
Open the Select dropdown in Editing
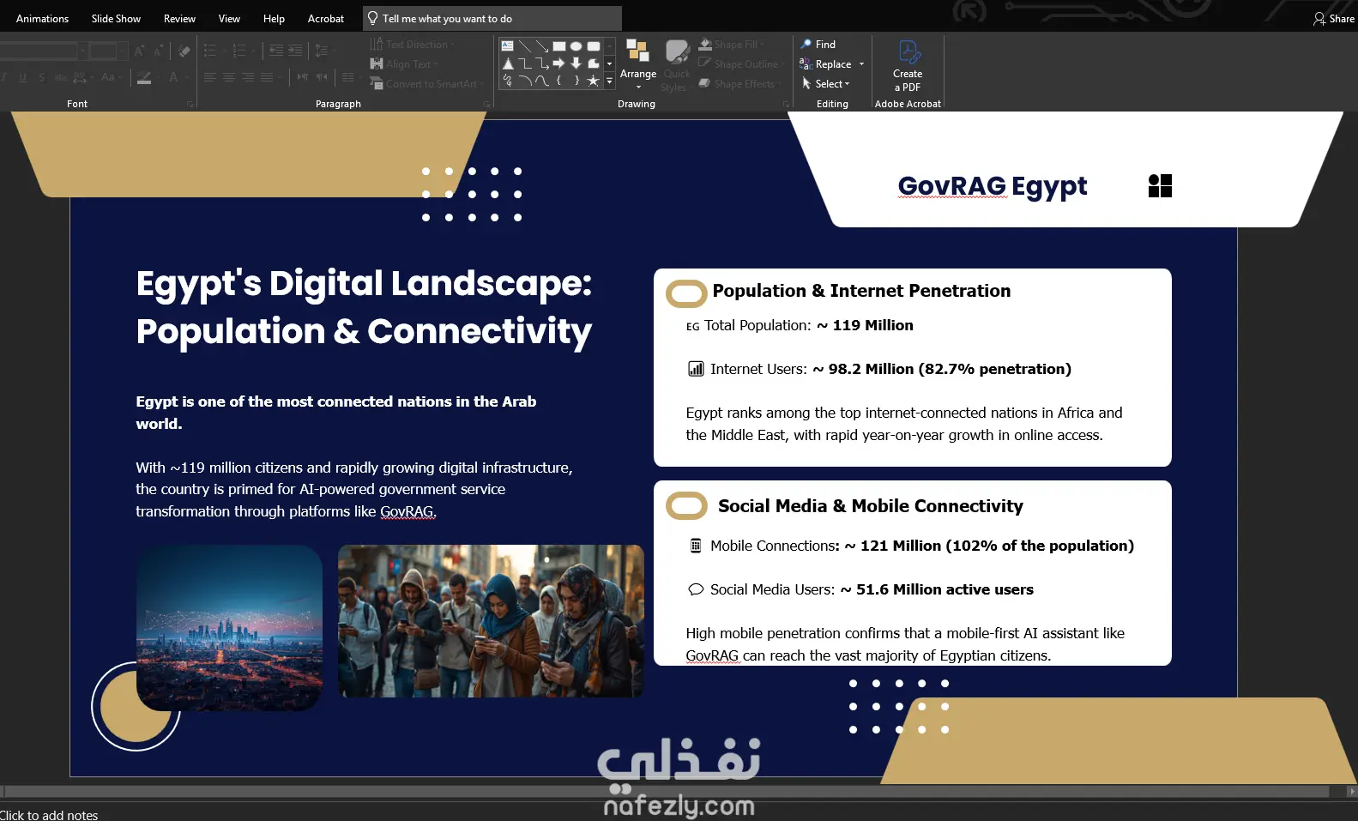point(826,84)
